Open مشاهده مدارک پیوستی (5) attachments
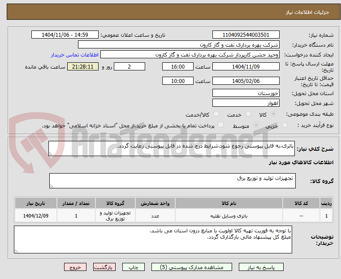341x279 pixels. click(192, 267)
